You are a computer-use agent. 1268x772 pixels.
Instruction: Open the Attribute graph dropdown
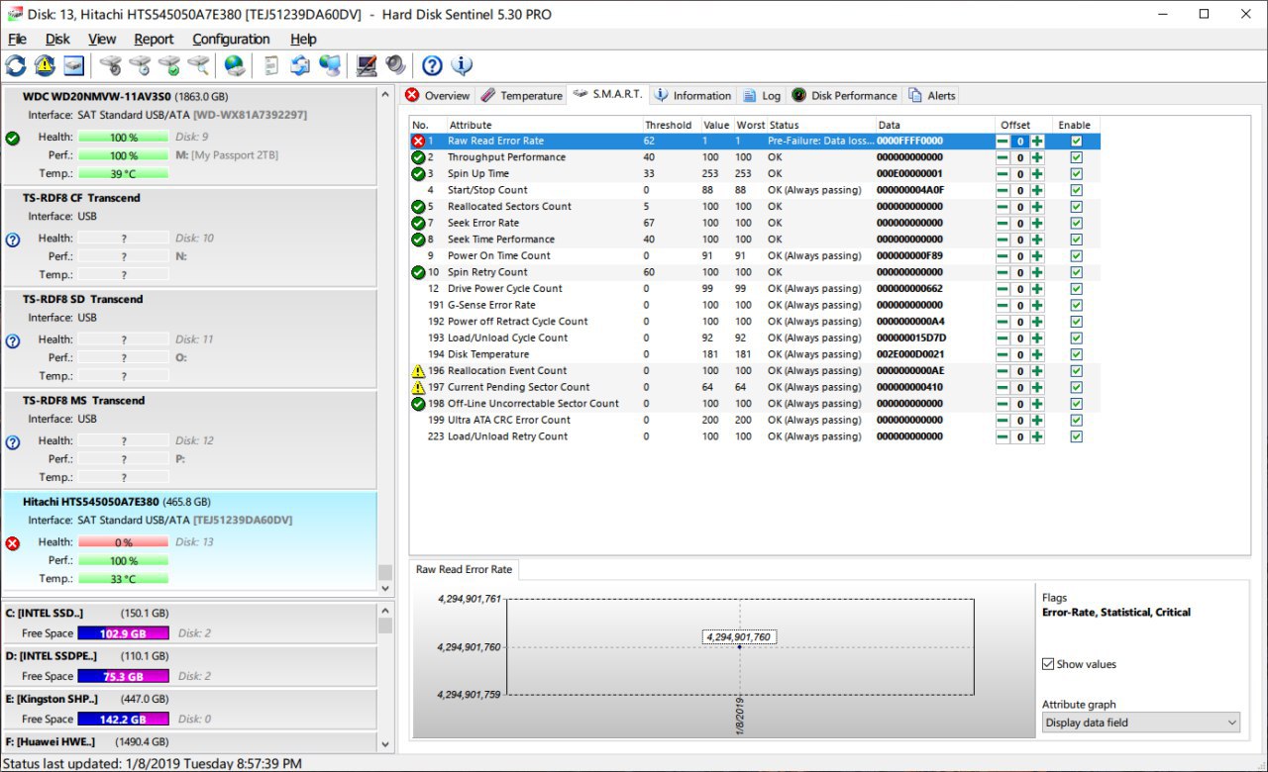pyautogui.click(x=1140, y=723)
